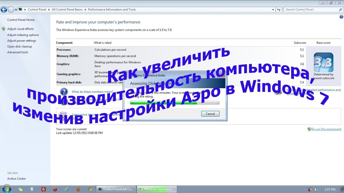This screenshot has height=193, width=344.
Task: Open the taskbar icon left of FileZilla
Action: pyautogui.click(x=32, y=189)
